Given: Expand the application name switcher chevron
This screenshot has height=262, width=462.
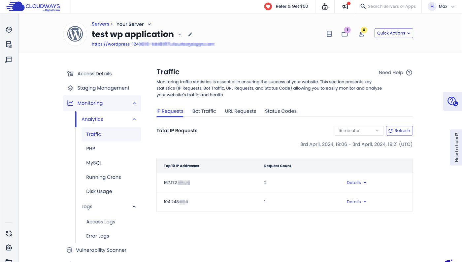Looking at the screenshot, I should tap(180, 34).
